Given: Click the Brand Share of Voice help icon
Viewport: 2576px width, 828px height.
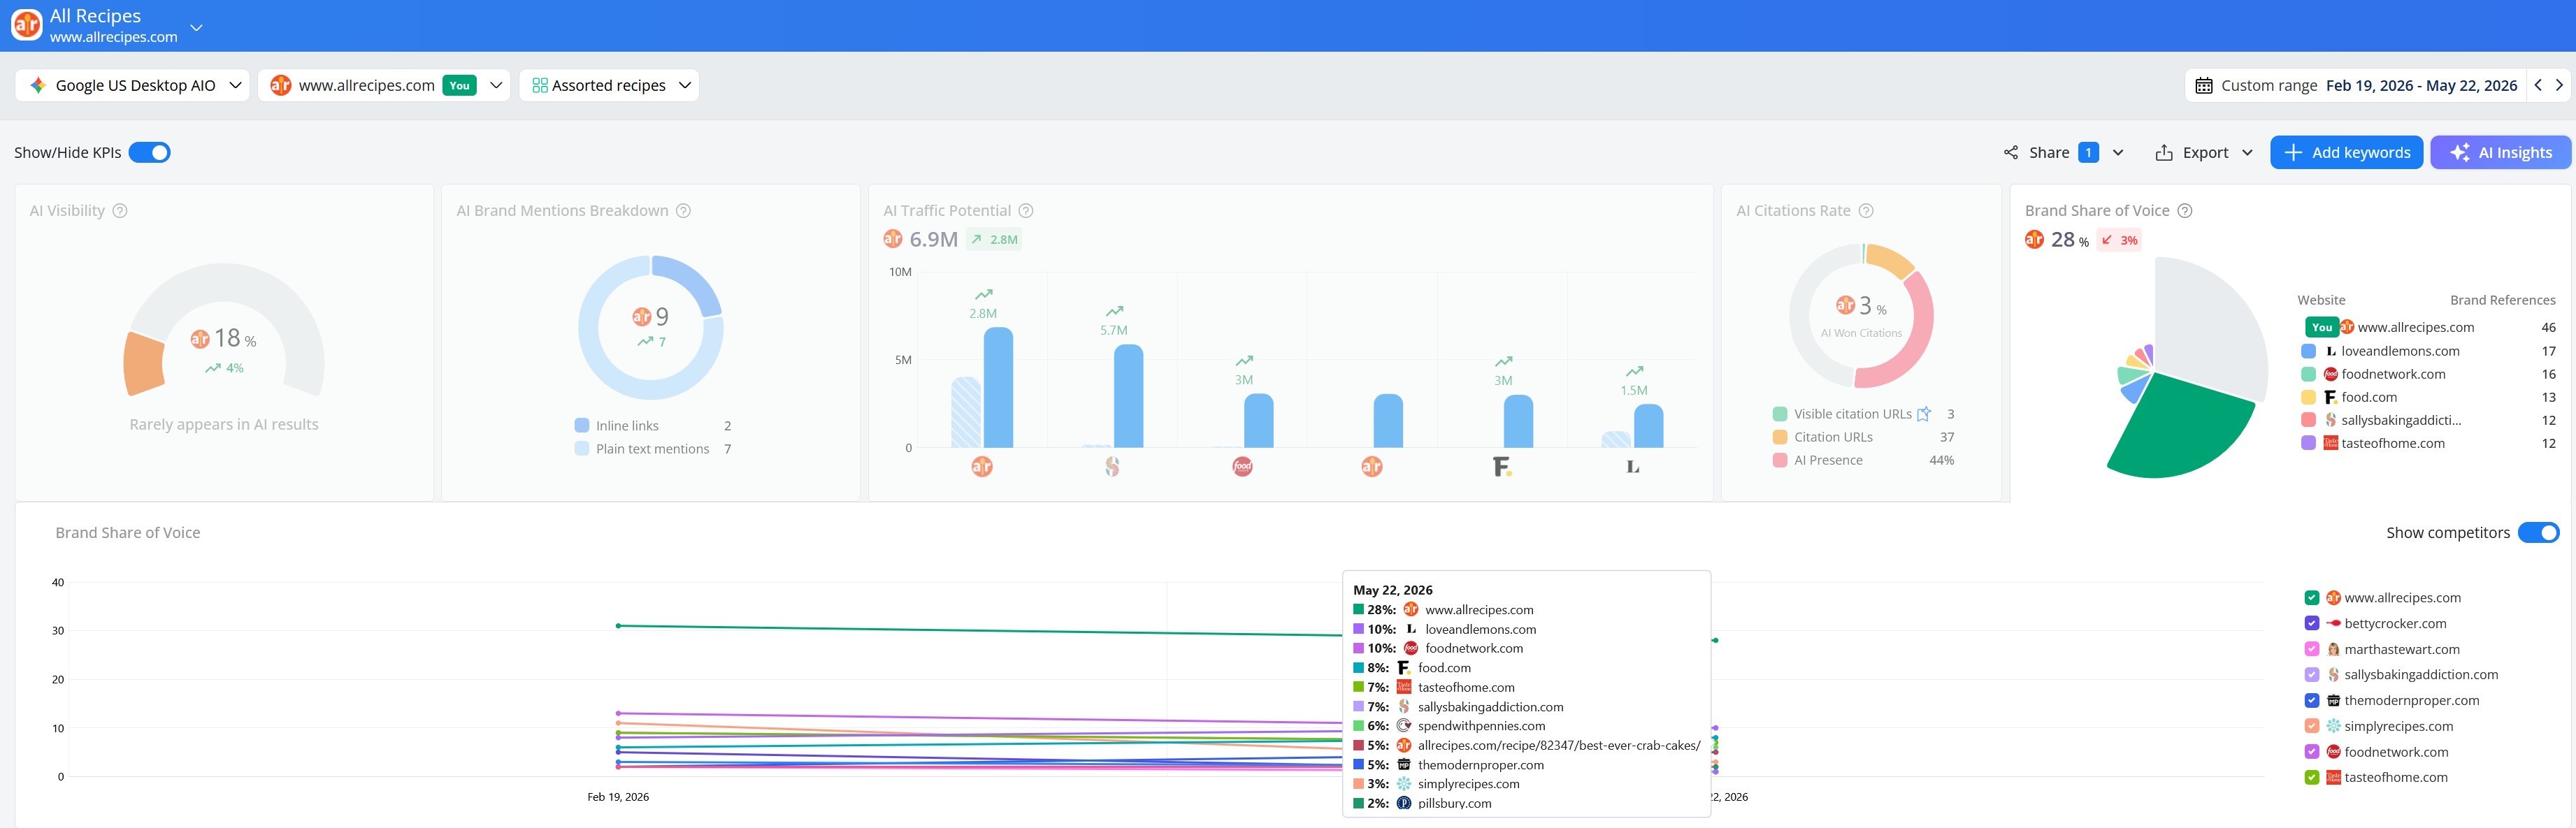Looking at the screenshot, I should point(2185,210).
